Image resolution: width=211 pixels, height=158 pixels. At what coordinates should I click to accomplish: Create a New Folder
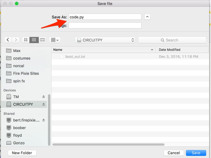coord(22,153)
